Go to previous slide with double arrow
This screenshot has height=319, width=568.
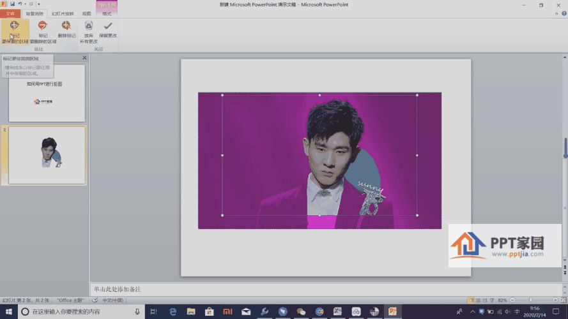(x=565, y=267)
